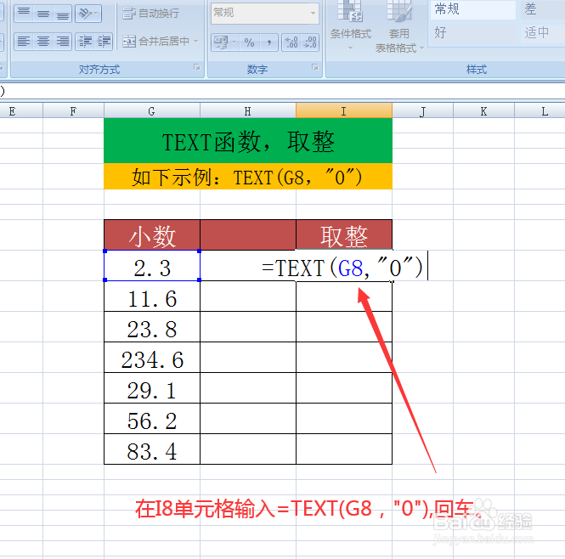Viewport: 565px width, 559px height.
Task: Select column H header
Action: 248,111
